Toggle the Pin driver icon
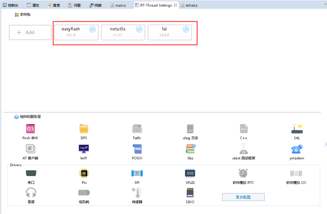This screenshot has width=327, height=214. coord(84,173)
